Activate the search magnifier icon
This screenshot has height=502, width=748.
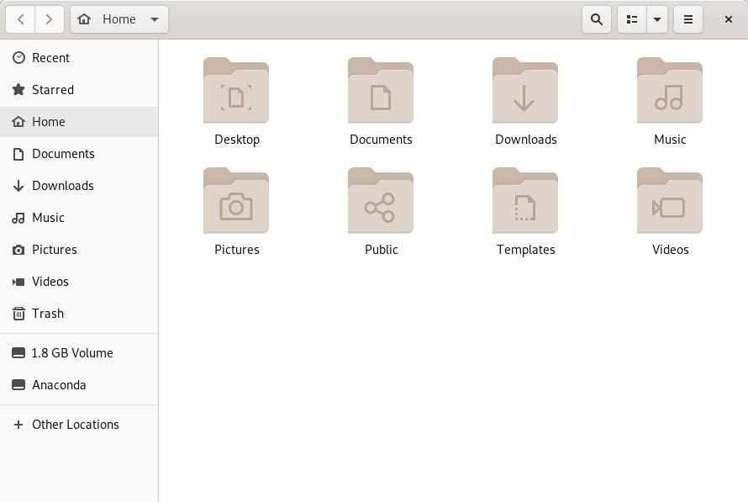597,18
